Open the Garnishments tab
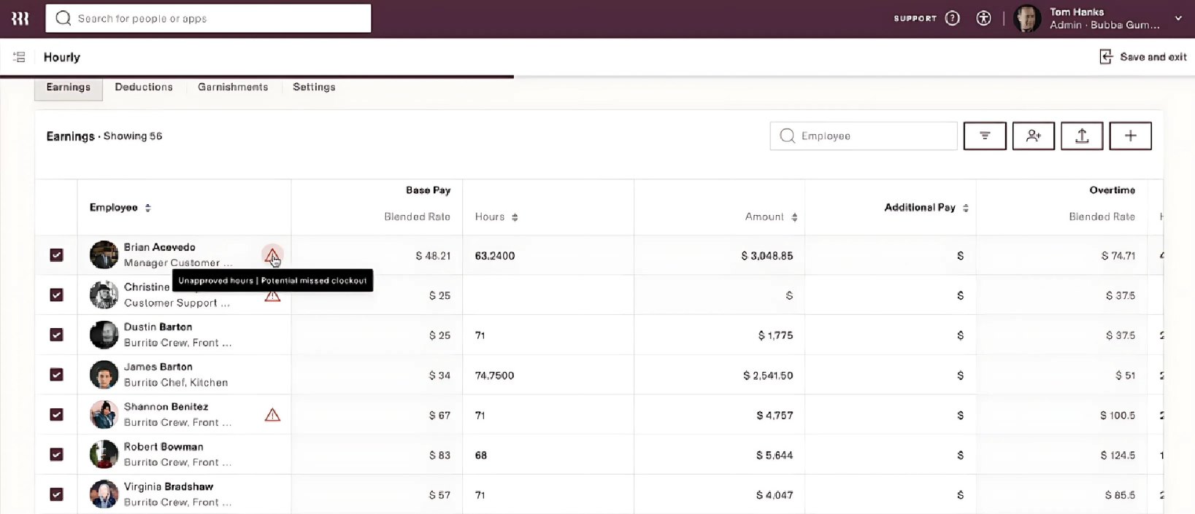This screenshot has height=514, width=1195. coord(233,87)
